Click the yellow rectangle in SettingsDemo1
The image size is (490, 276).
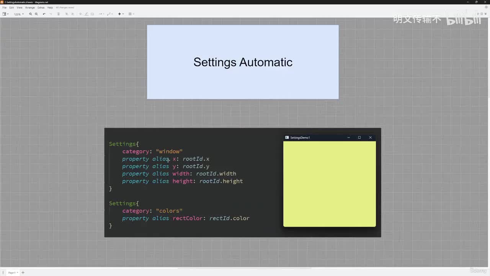pyautogui.click(x=330, y=184)
